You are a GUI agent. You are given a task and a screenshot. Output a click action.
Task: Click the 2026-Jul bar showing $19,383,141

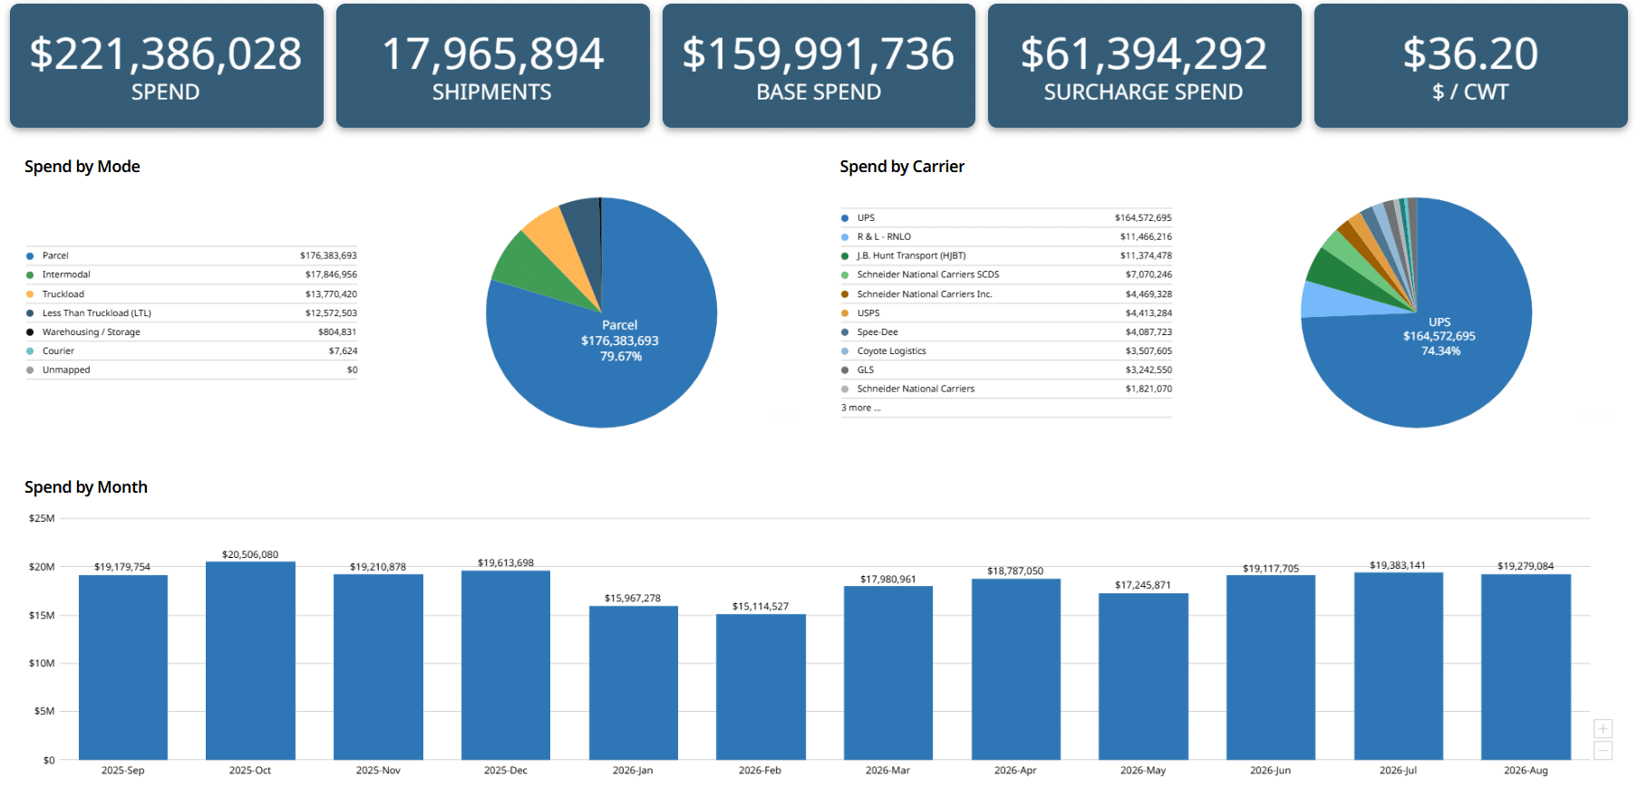click(x=1399, y=667)
